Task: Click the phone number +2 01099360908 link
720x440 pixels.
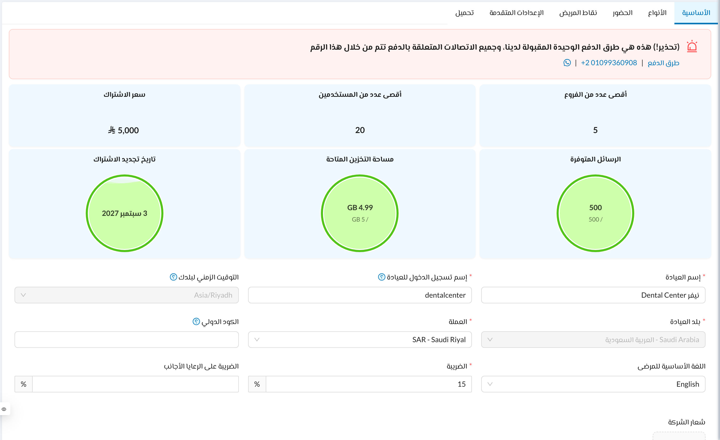Action: click(609, 63)
